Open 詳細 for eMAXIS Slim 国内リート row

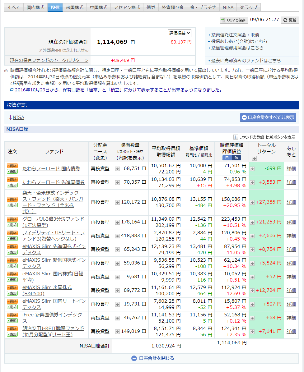tap(291, 304)
